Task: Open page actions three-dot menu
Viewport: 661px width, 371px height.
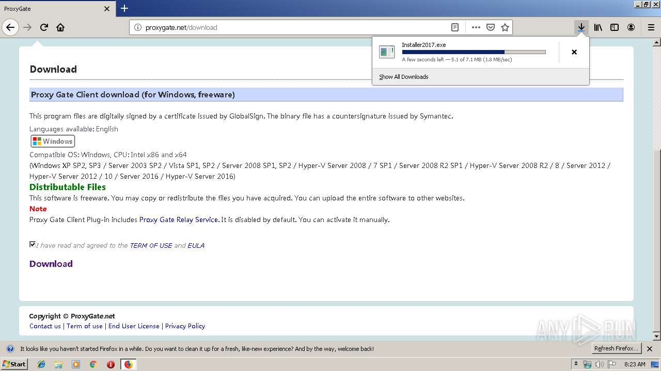Action: tap(476, 27)
